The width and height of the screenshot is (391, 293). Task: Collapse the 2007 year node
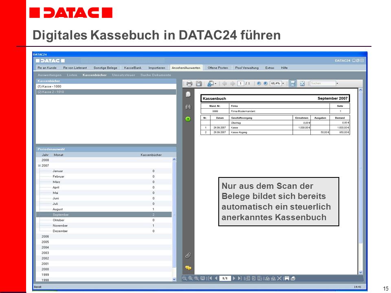point(39,166)
